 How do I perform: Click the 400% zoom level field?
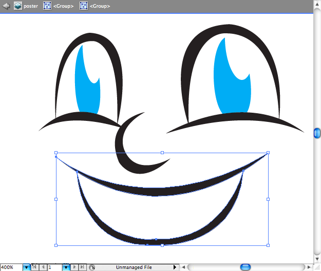click(x=11, y=267)
